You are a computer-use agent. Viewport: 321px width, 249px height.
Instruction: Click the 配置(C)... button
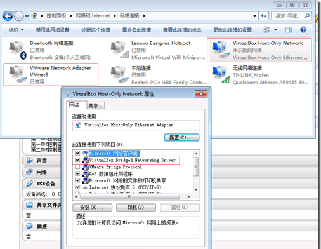[x=181, y=137]
